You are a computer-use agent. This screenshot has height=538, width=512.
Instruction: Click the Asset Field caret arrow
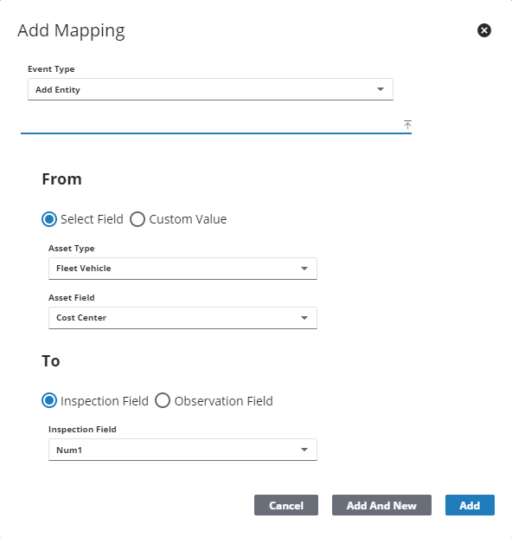[304, 318]
